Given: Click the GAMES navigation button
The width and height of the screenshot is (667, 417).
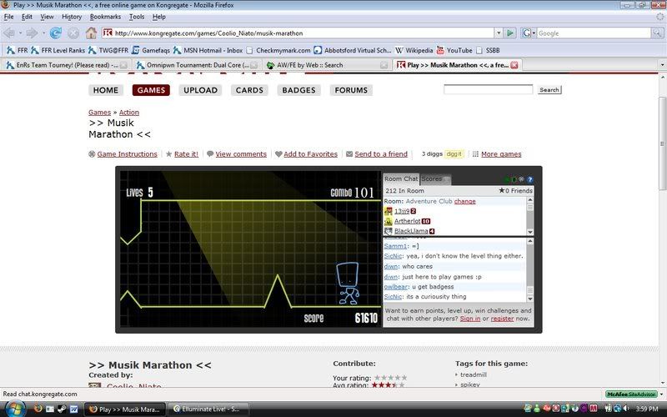Looking at the screenshot, I should coord(151,90).
